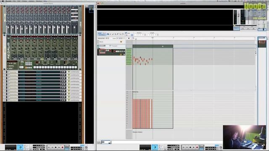Click Record in the rack window transport
The height and width of the screenshot is (151, 269).
pyautogui.click(x=63, y=147)
